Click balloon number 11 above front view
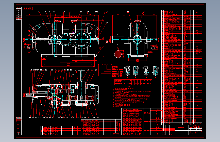 (x=64, y=12)
